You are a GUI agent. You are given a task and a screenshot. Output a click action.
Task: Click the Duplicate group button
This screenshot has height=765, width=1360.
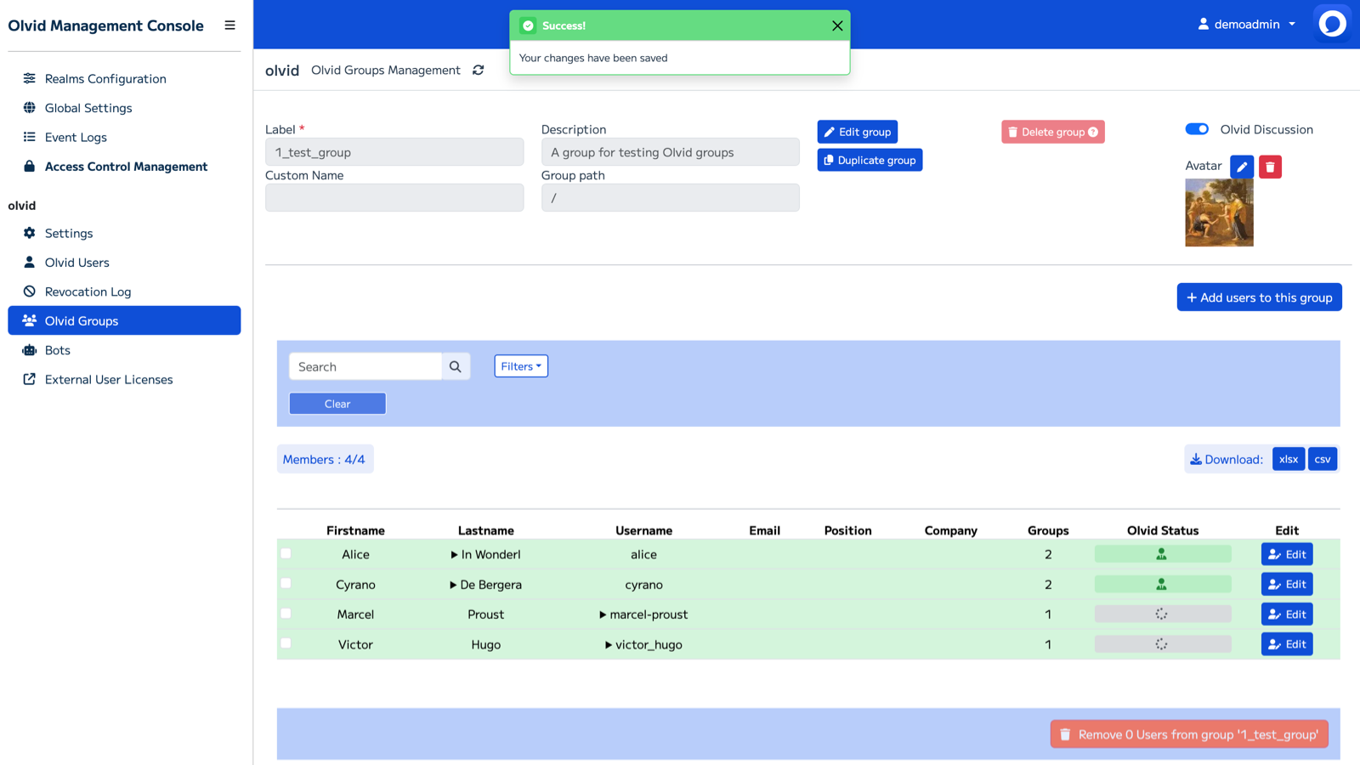point(869,160)
